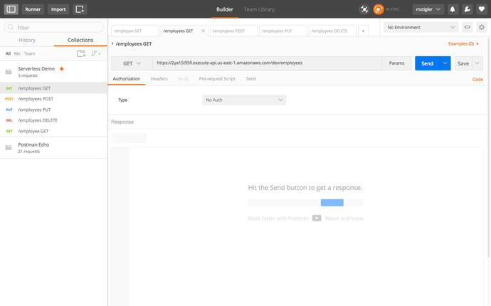The height and width of the screenshot is (306, 491).
Task: Open notifications via the bell icon
Action: (x=452, y=9)
